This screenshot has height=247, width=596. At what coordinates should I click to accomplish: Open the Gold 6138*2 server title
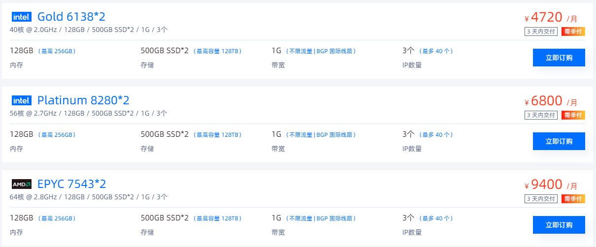pyautogui.click(x=71, y=17)
